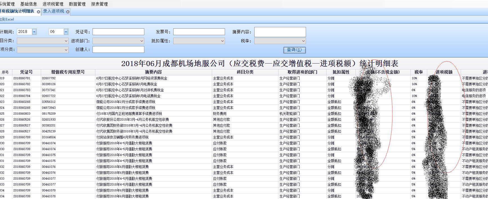Focus the 凭证号 input field
Viewport: 488px width, 199px height.
click(118, 32)
